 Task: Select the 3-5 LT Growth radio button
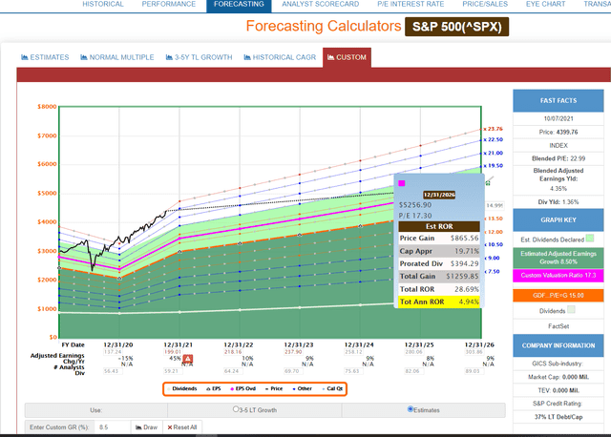pyautogui.click(x=236, y=409)
